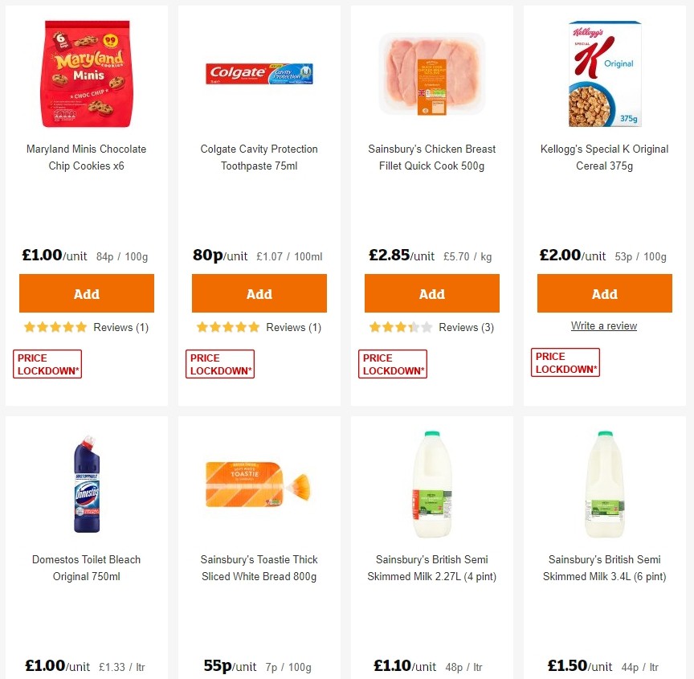Click the PRICE LOCKDOWN badge under Maryland Minis

point(47,363)
